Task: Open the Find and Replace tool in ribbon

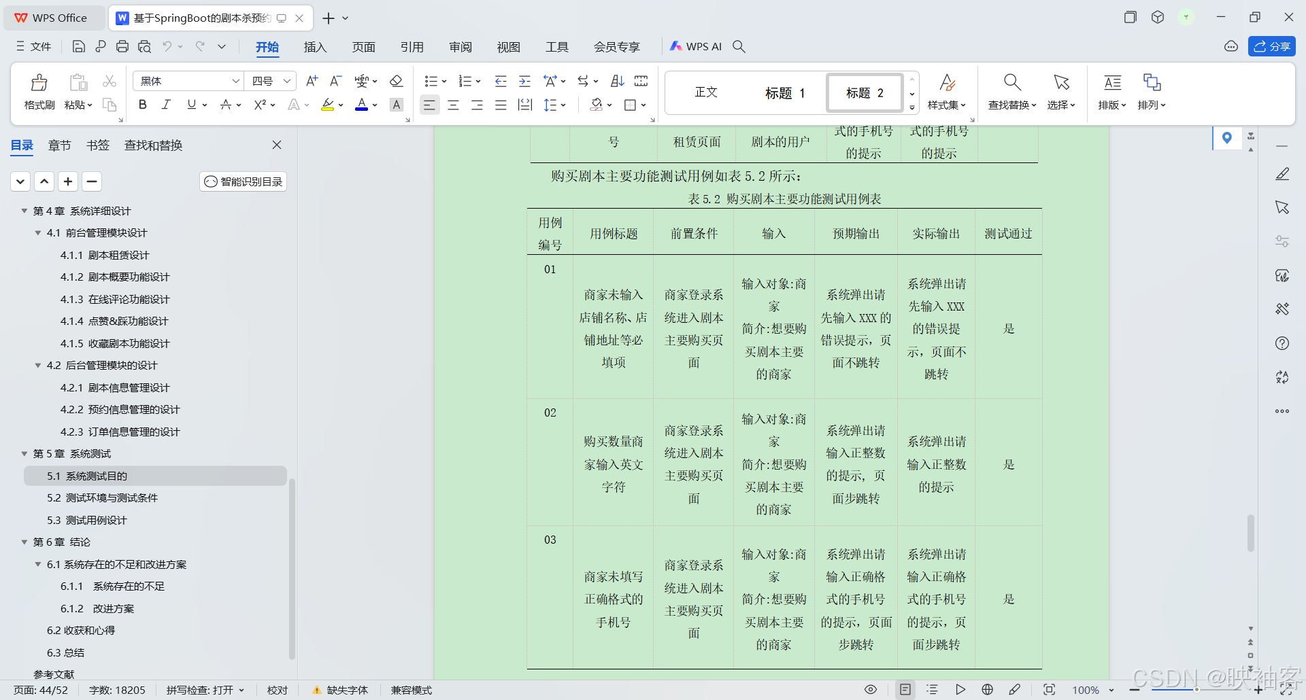Action: coord(1011,93)
